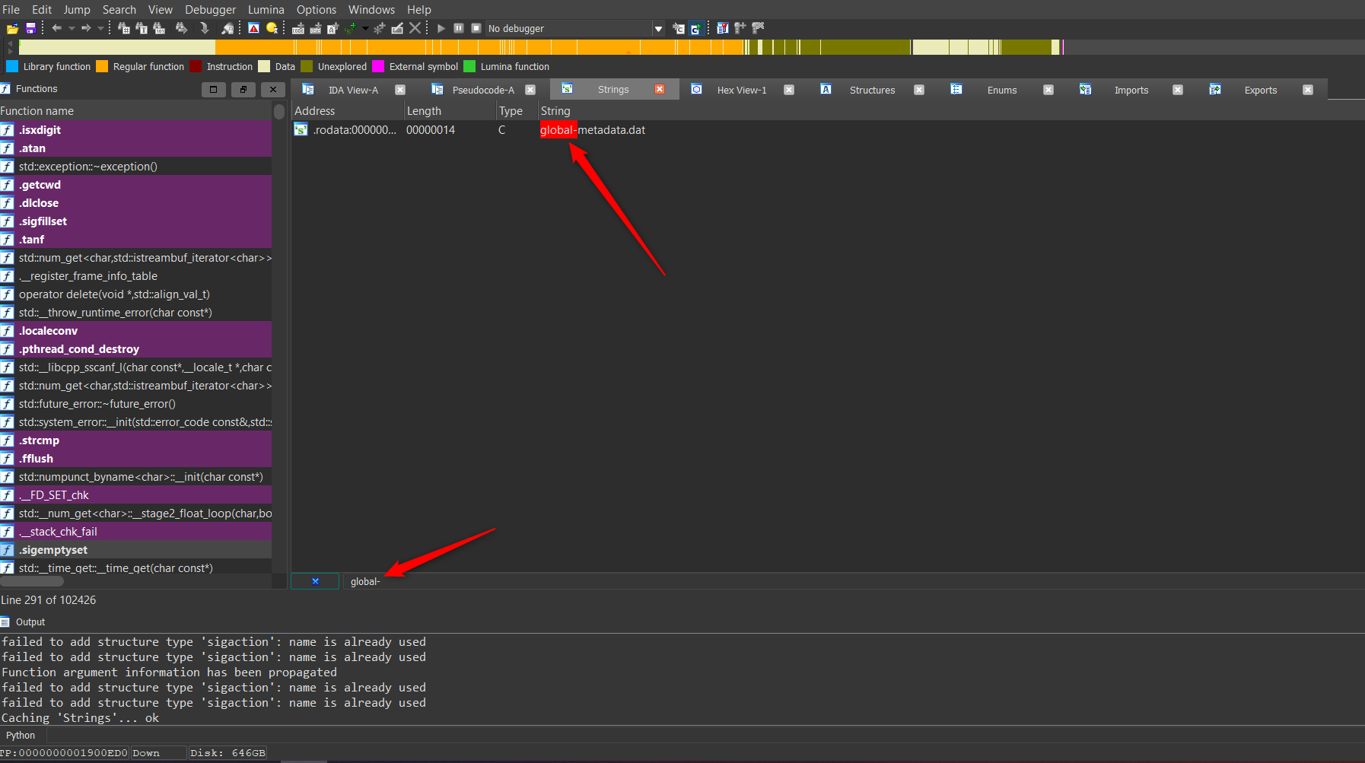Click the yellow lightbulb toolbar icon
This screenshot has height=763, width=1365.
click(x=272, y=28)
